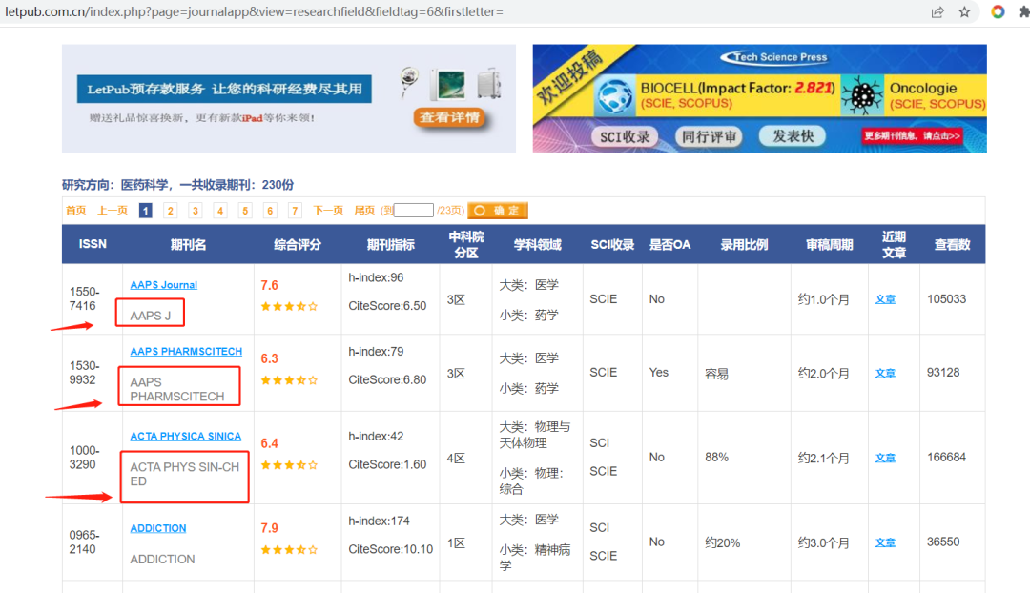Go to page 7 of results

point(295,210)
